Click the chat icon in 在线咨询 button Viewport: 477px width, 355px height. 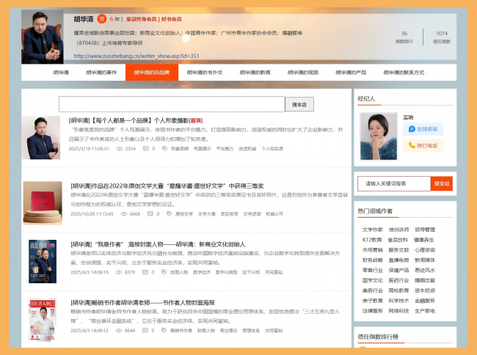click(x=411, y=128)
